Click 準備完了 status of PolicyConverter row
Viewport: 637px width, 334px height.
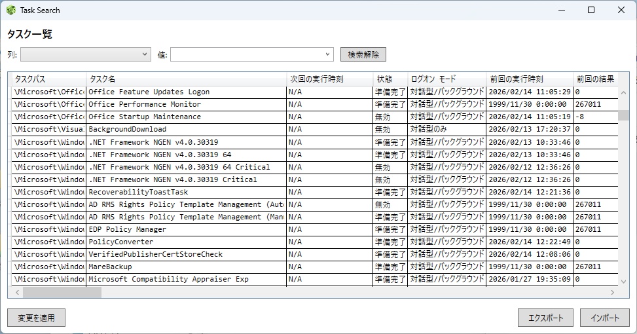pyautogui.click(x=390, y=242)
